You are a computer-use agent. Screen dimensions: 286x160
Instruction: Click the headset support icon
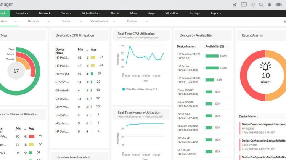(253, 5)
